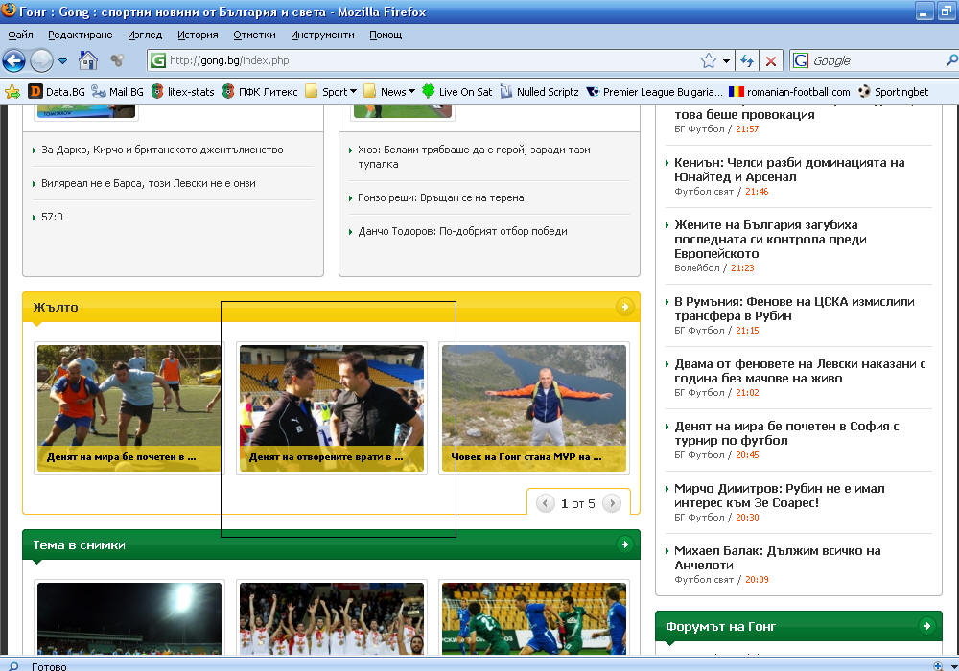Open article Виляреал не е Барса
The width and height of the screenshot is (959, 671).
[x=149, y=183]
